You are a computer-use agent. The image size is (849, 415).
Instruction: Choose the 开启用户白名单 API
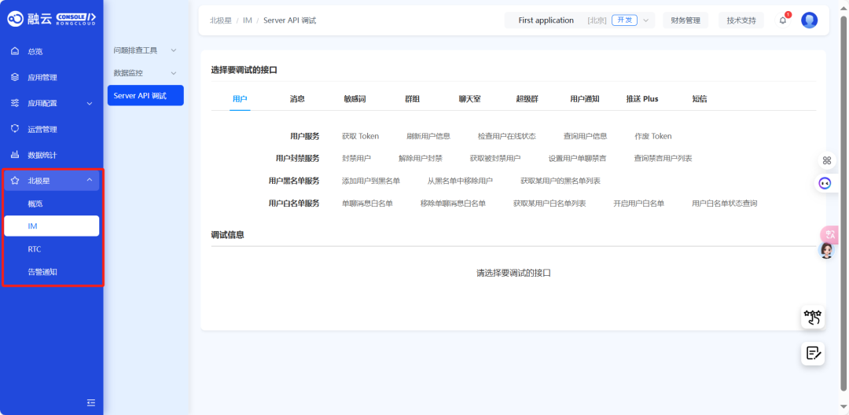[638, 204]
